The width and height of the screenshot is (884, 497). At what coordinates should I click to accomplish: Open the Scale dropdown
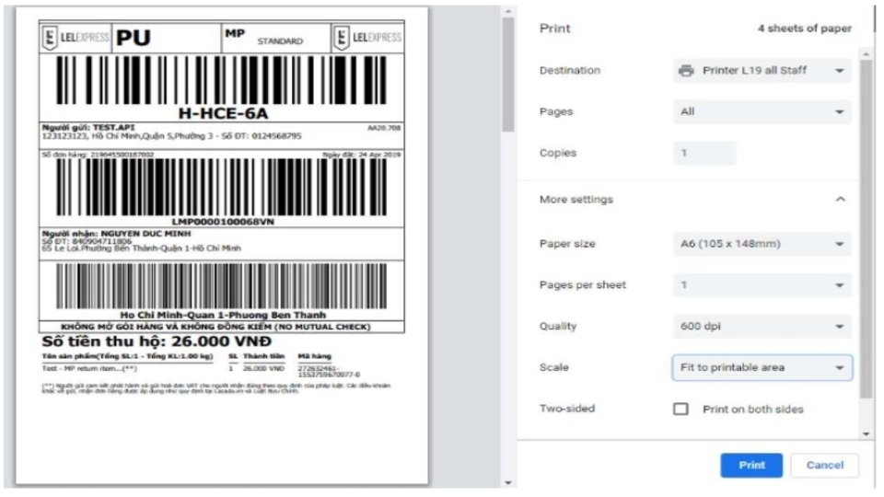(x=762, y=367)
